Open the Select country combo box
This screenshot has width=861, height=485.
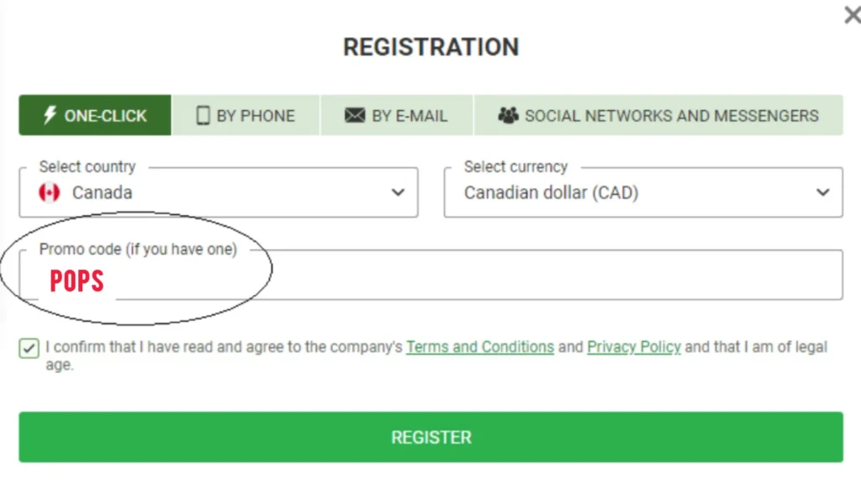[219, 192]
